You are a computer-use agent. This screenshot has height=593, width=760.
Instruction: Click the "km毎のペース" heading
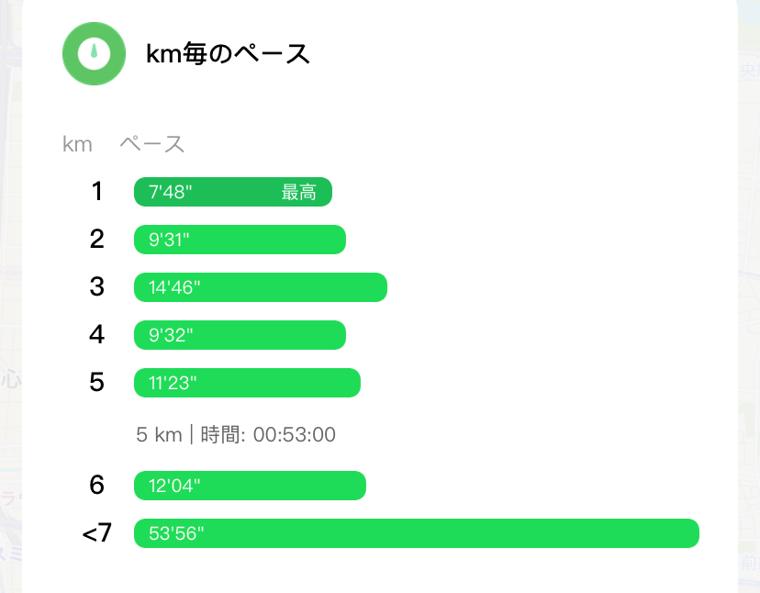[x=228, y=54]
